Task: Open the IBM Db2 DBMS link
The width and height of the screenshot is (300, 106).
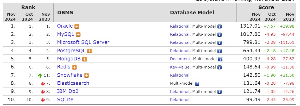Action: coord(68,91)
